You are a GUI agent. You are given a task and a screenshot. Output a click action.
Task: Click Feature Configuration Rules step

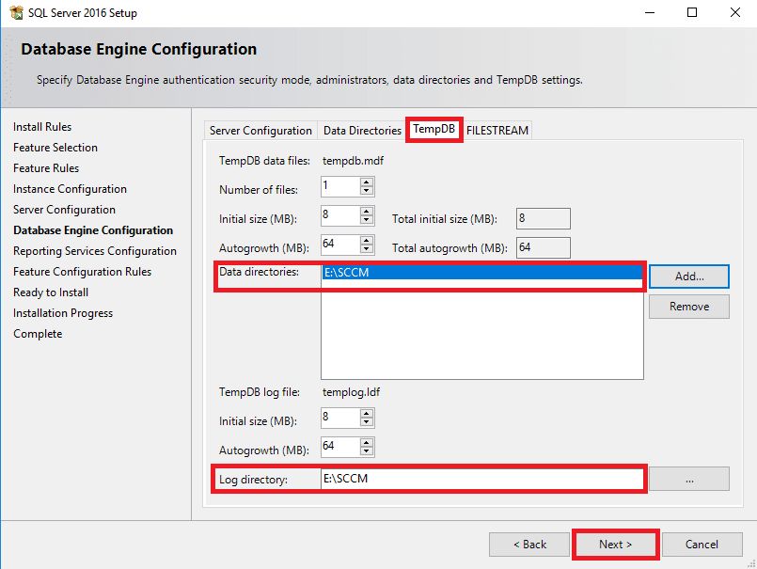83,272
